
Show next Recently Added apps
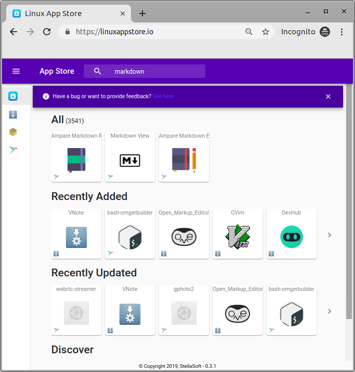click(x=330, y=235)
